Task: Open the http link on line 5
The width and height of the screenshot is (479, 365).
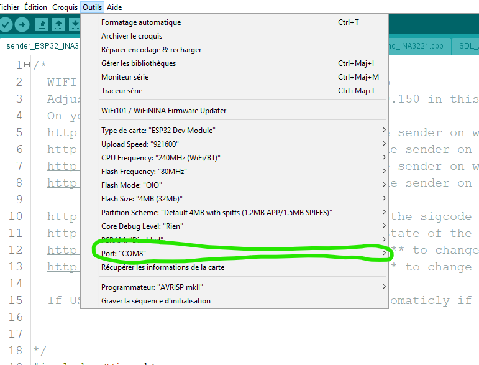Action: (x=63, y=132)
